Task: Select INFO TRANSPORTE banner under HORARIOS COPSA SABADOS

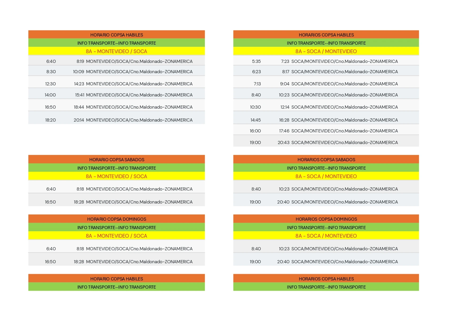Action: point(326,168)
